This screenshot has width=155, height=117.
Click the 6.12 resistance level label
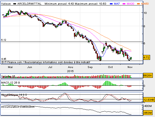[x=4, y=40]
